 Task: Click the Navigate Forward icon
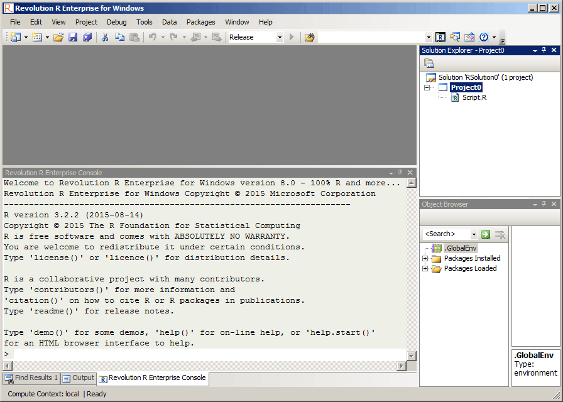click(x=217, y=37)
